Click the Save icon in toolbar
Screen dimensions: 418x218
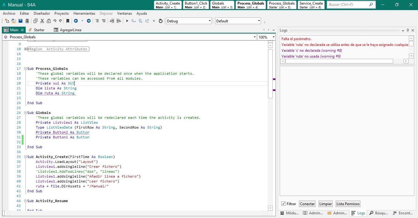(x=21, y=21)
